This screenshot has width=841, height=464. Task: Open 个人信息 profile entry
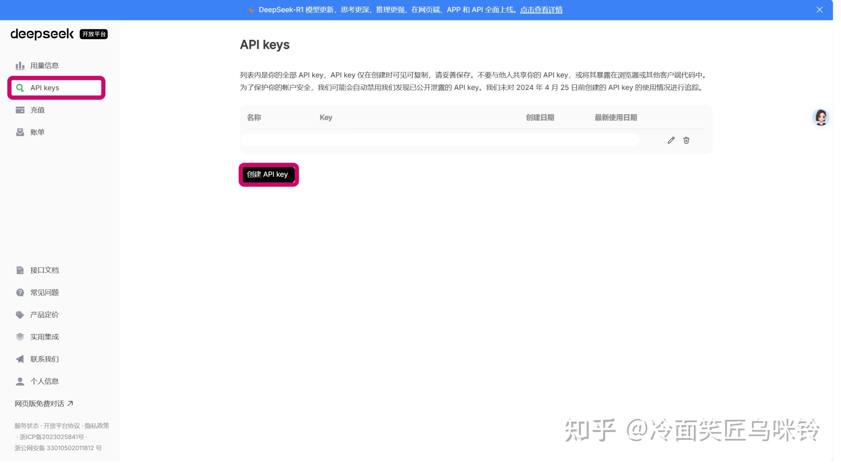(44, 381)
